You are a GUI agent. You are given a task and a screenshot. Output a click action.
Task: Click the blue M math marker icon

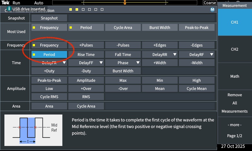pos(212,10)
